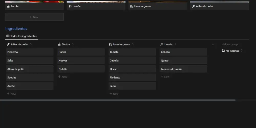This screenshot has width=256, height=128.
Task: Switch to Todos los ingredientes tab
Action: (x=22, y=36)
